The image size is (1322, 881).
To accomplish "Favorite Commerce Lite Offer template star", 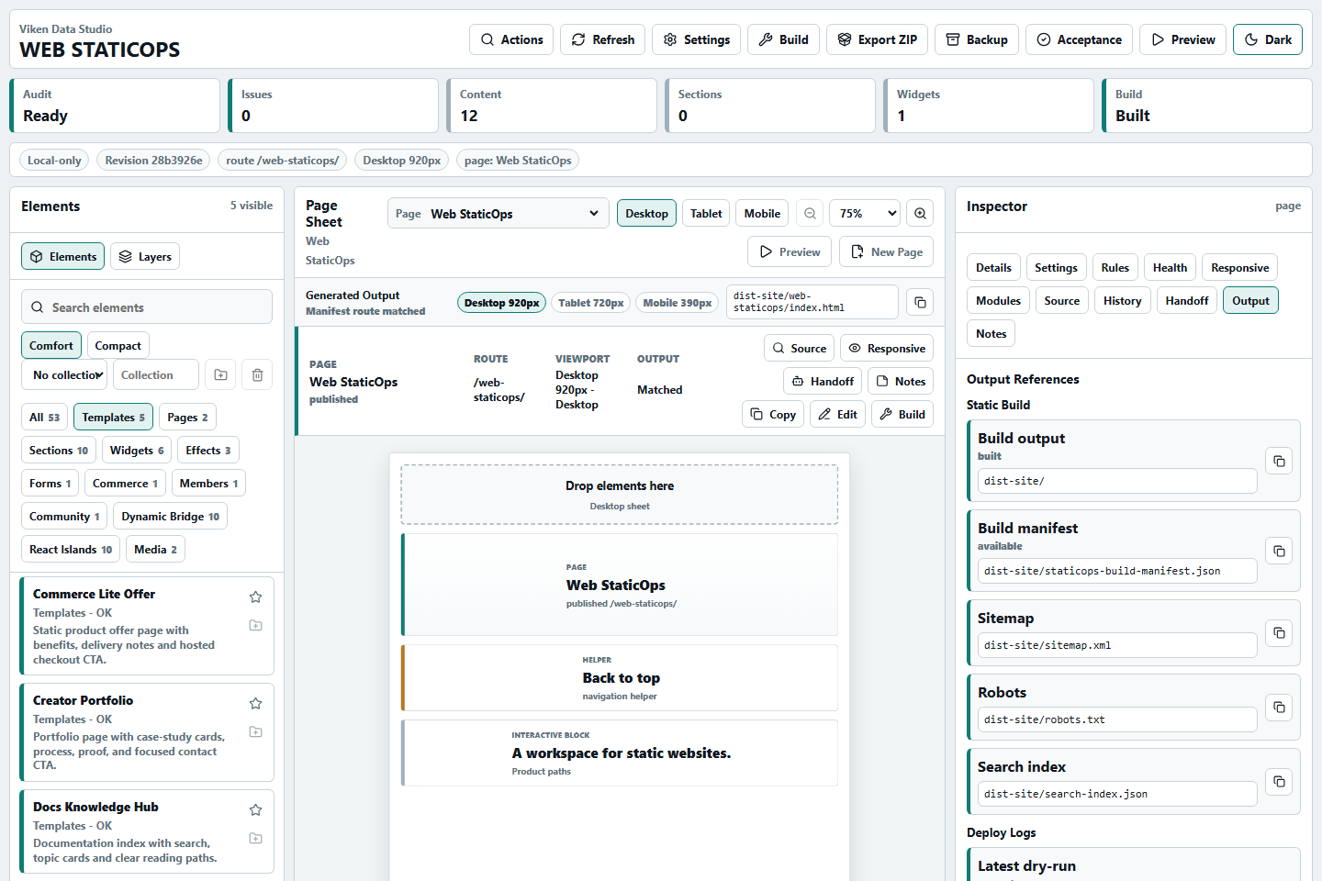I will [x=256, y=597].
